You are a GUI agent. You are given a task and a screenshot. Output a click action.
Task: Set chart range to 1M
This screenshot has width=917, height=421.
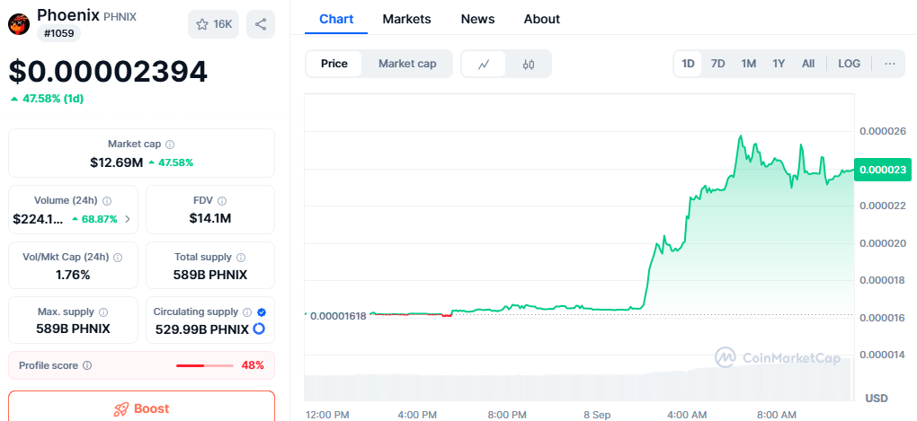749,64
